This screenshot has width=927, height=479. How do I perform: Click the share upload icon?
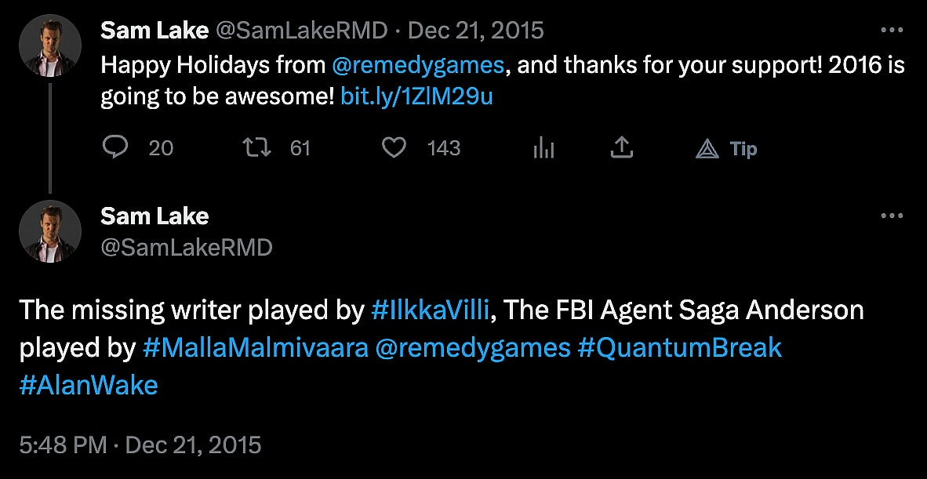(621, 147)
